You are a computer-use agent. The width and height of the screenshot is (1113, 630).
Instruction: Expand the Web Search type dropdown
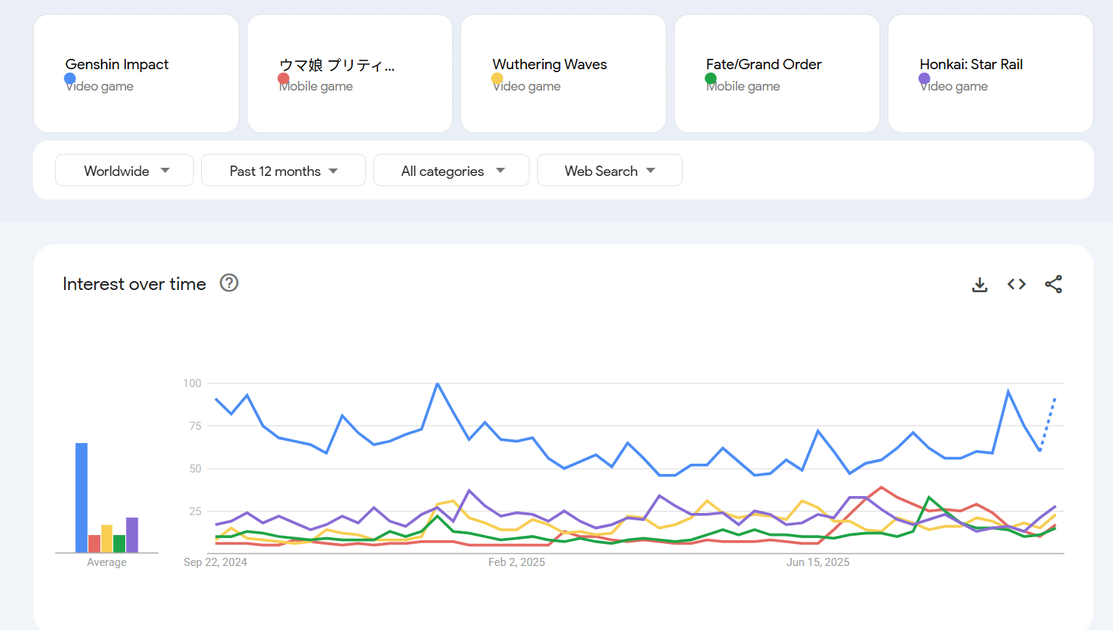pos(609,171)
